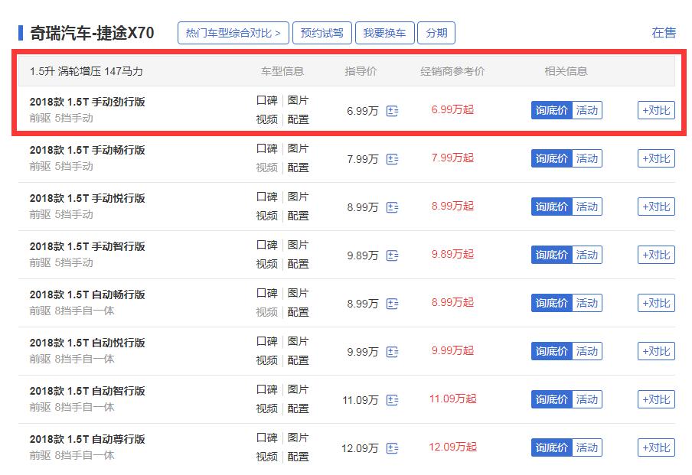Image resolution: width=692 pixels, height=475 pixels.
Task: Open price calculator icon for 手动畅行版
Action: [x=392, y=159]
